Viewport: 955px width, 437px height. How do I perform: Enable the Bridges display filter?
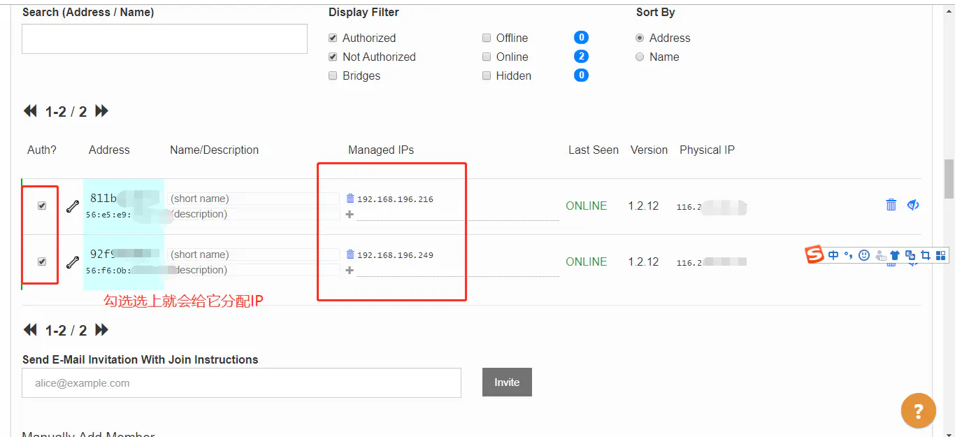point(333,76)
